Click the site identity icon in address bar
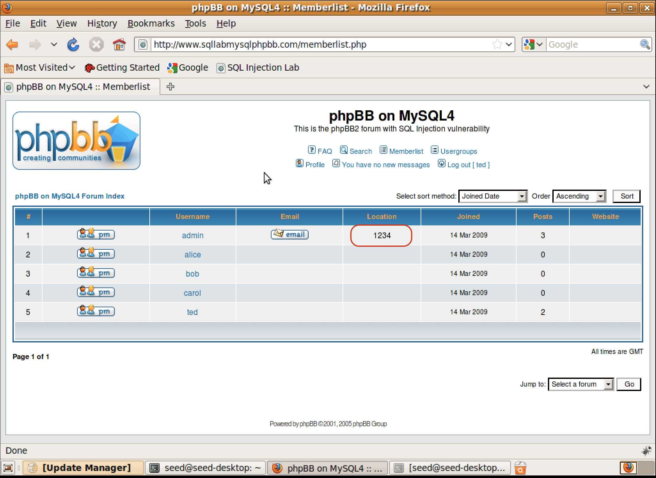The image size is (656, 478). 143,44
